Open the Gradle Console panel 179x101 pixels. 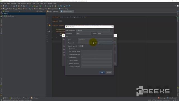click(x=171, y=98)
